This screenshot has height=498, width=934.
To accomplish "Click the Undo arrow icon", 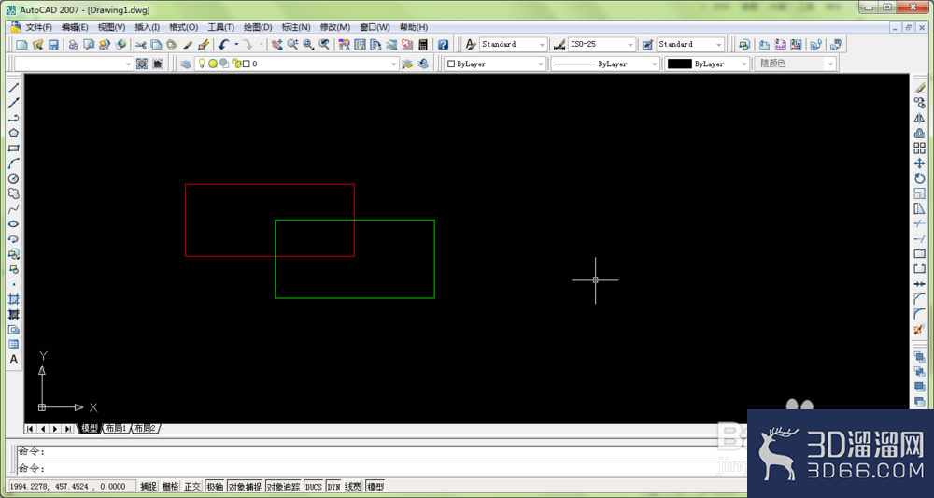I will [x=224, y=45].
